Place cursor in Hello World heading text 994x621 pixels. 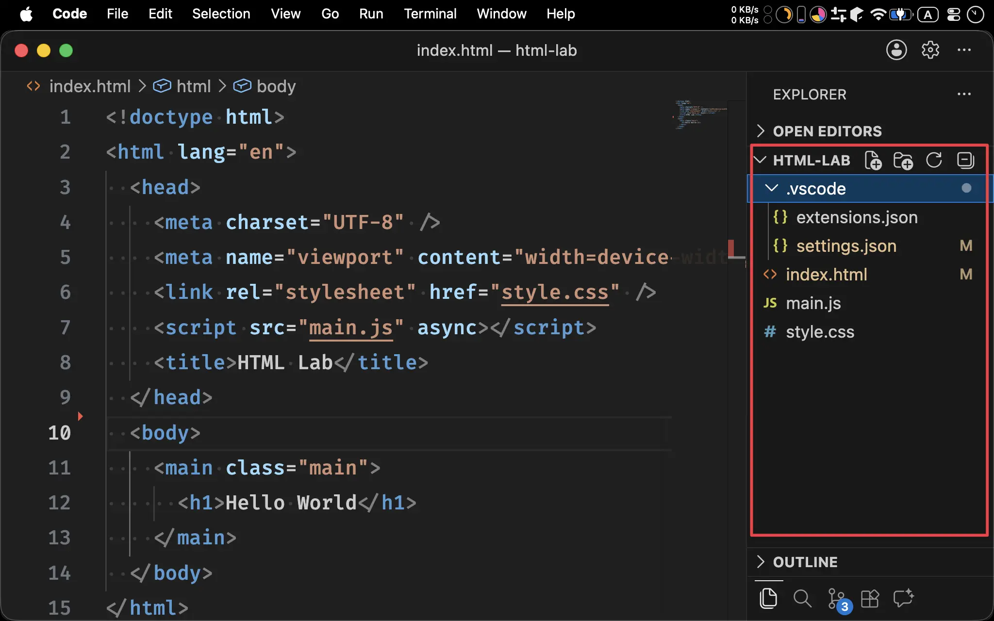point(291,503)
